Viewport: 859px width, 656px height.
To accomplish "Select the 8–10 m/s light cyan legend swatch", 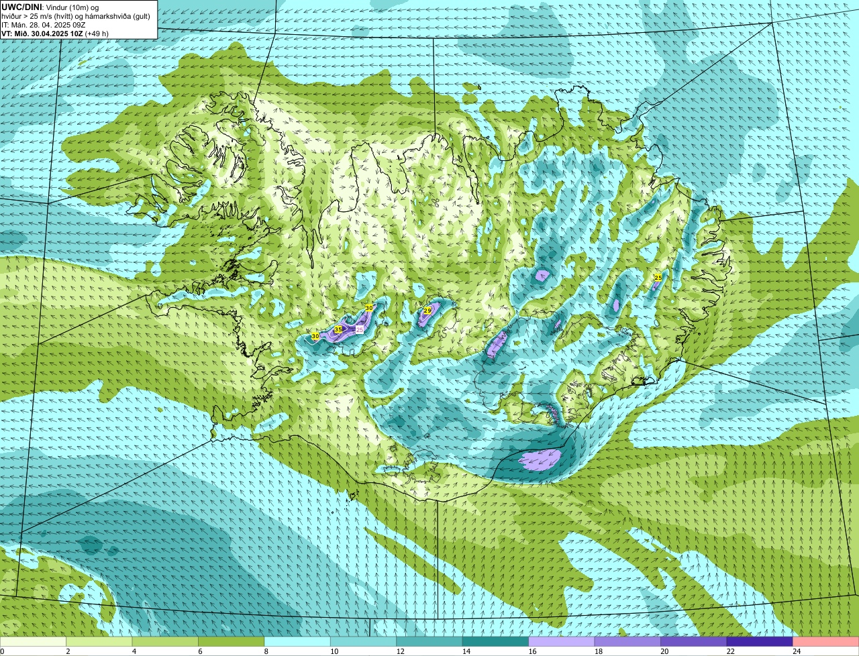I will (297, 642).
